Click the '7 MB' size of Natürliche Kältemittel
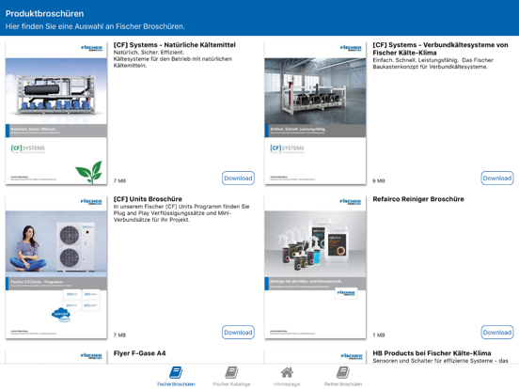 coord(119,181)
